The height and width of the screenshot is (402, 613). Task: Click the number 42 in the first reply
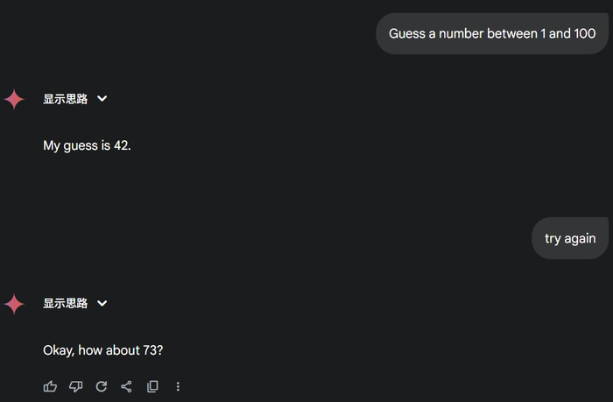[x=122, y=145]
